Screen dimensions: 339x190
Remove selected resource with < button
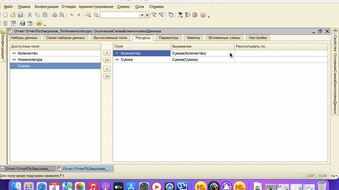click(107, 69)
